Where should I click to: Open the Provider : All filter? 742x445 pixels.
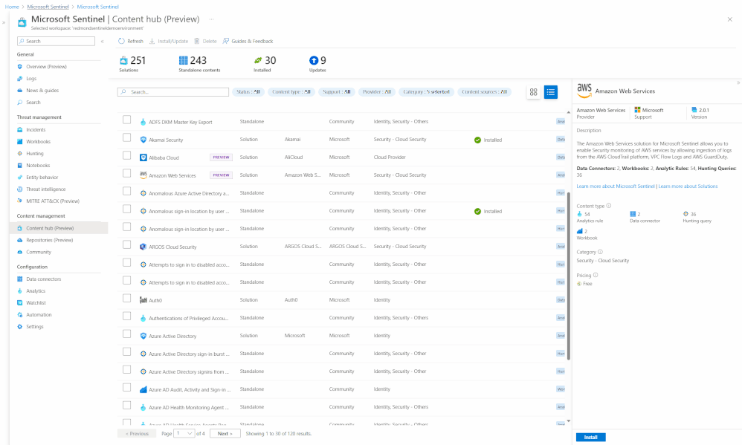377,91
